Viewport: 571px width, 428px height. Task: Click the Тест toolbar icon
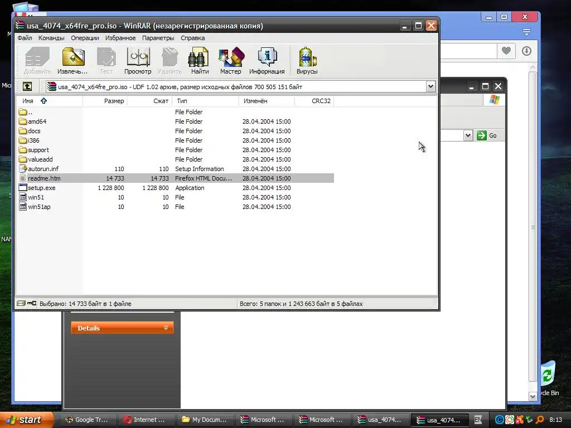(107, 61)
